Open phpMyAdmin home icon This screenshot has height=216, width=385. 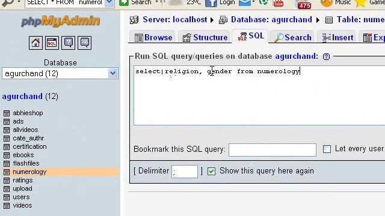point(35,43)
